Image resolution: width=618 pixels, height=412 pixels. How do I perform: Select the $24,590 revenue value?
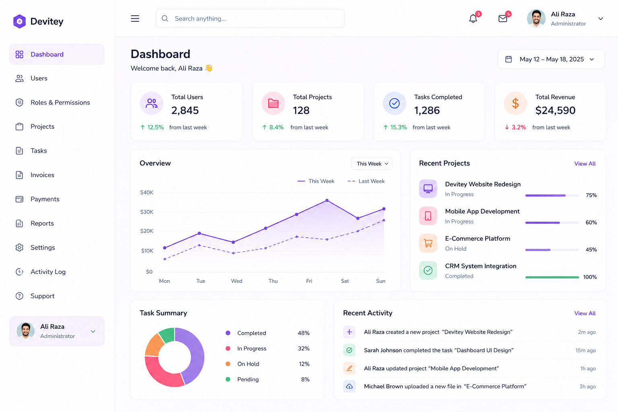(556, 110)
